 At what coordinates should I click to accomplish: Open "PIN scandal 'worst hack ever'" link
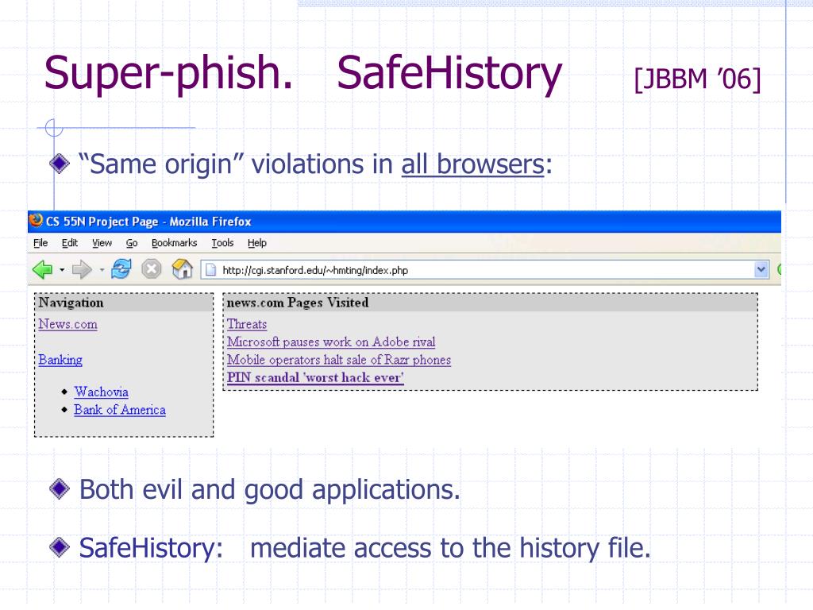pos(315,377)
